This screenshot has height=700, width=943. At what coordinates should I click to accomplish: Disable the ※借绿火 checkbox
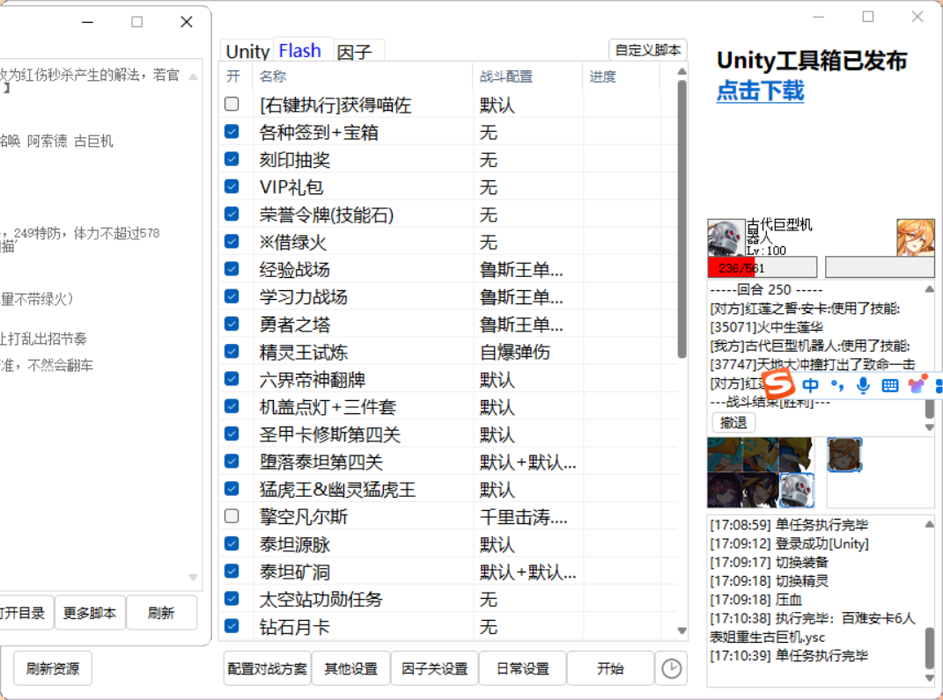coord(232,241)
